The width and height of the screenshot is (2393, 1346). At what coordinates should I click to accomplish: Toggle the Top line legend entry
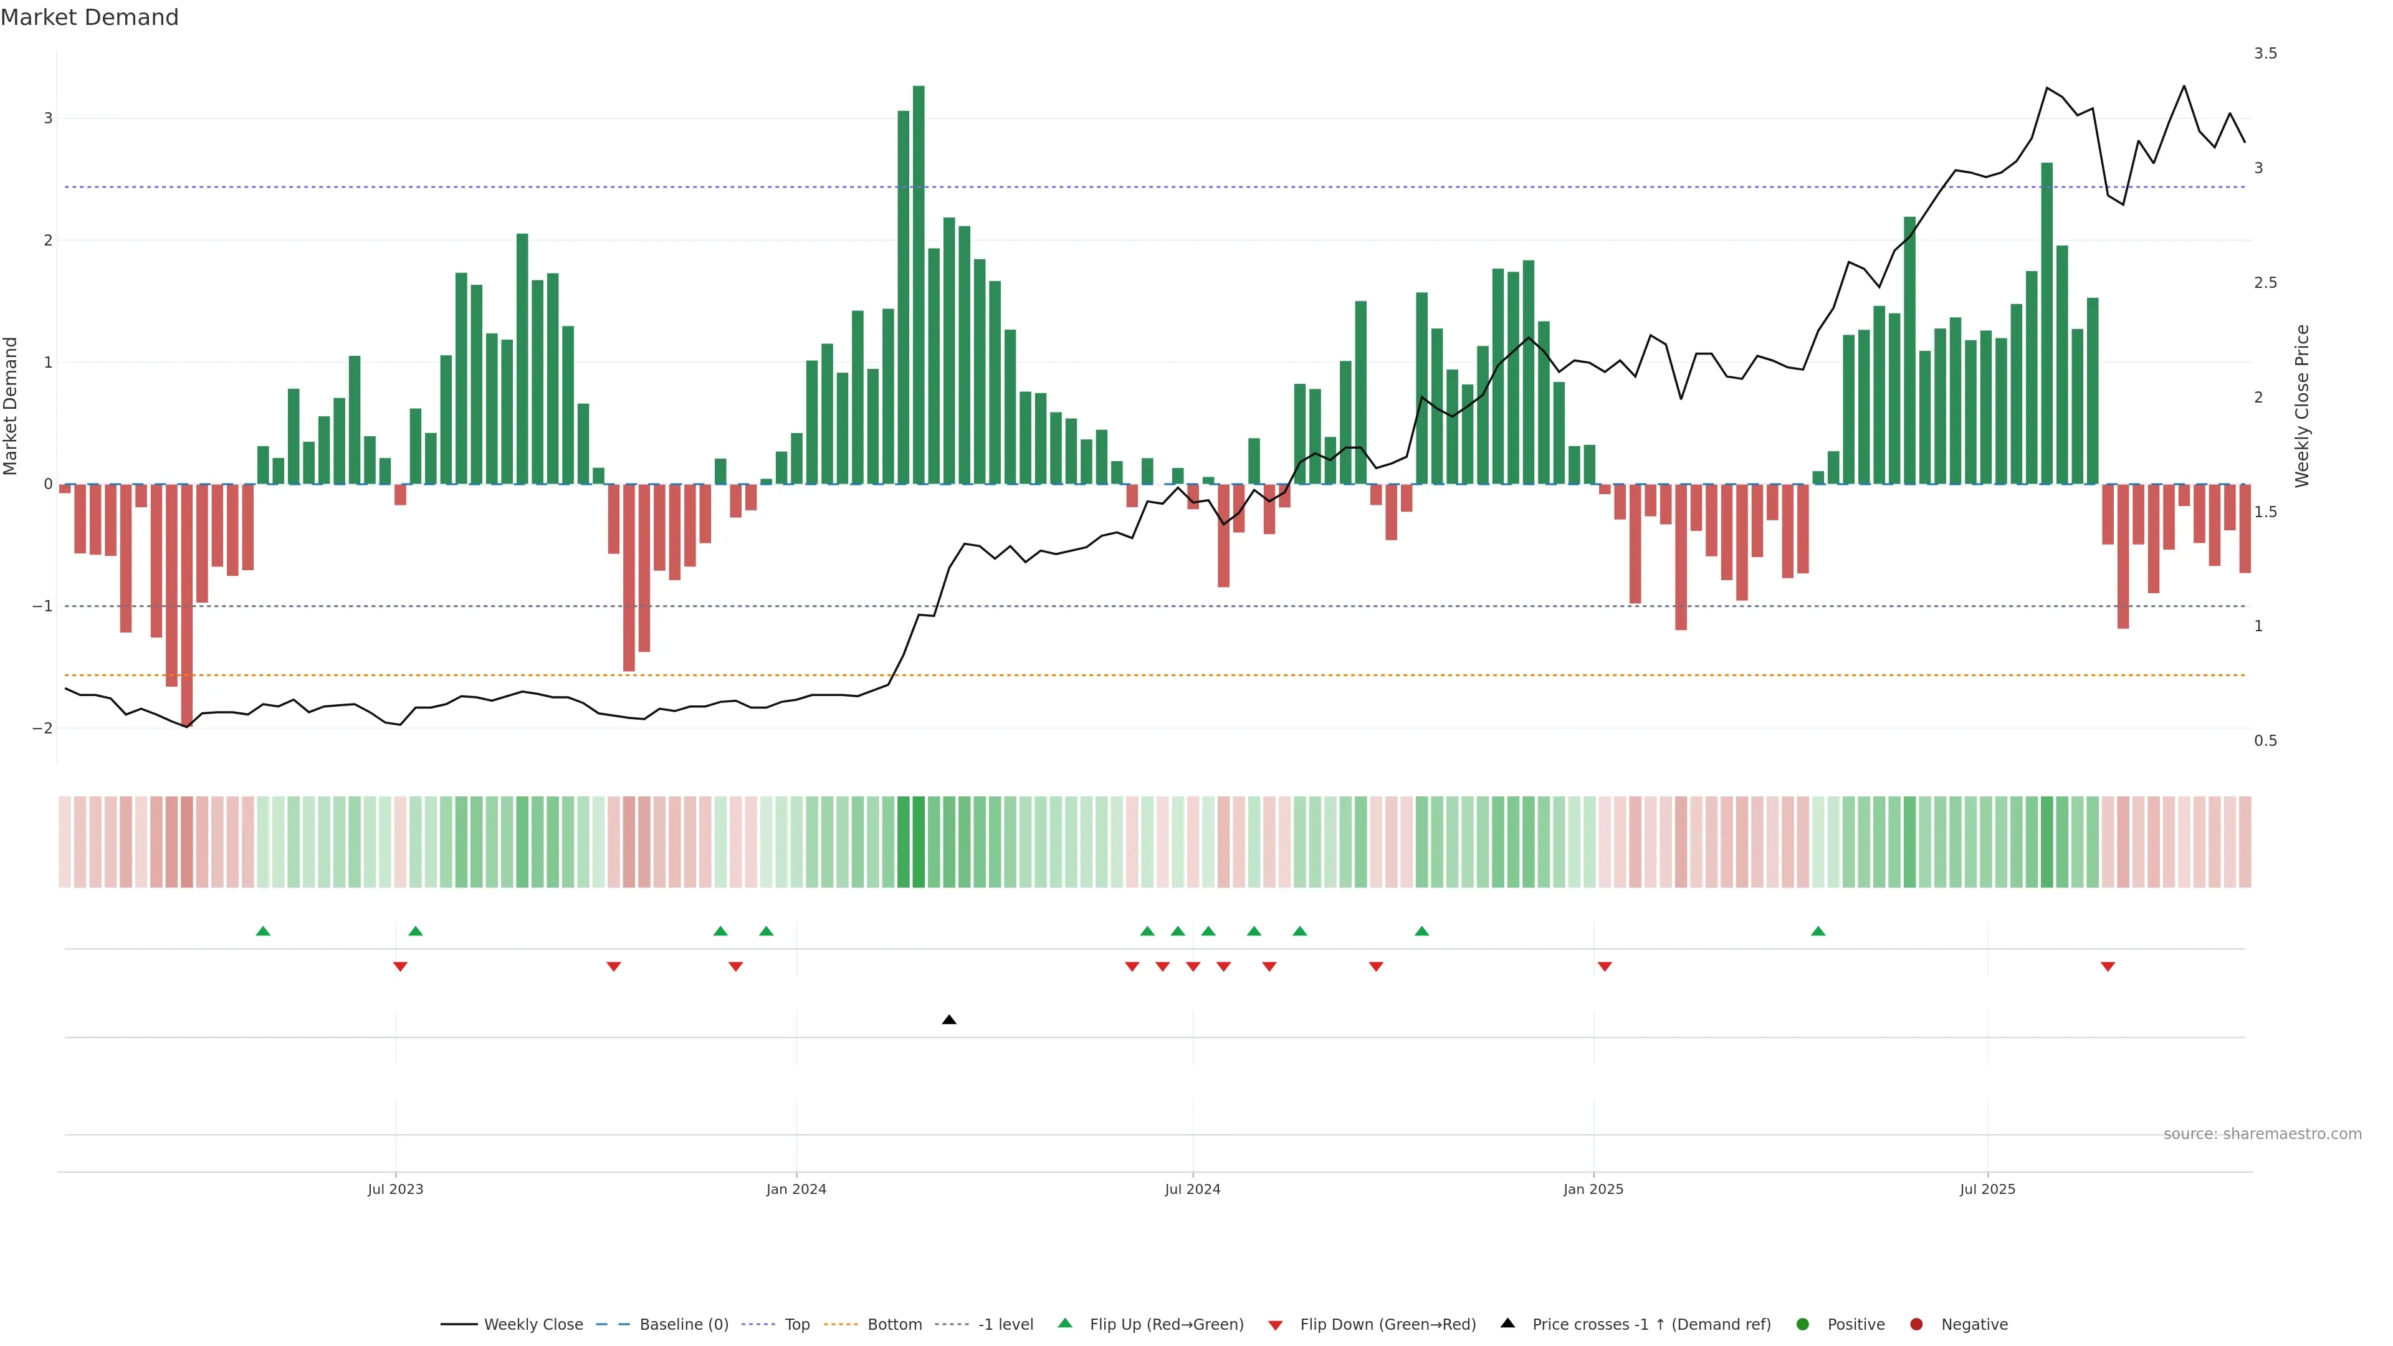(796, 1324)
